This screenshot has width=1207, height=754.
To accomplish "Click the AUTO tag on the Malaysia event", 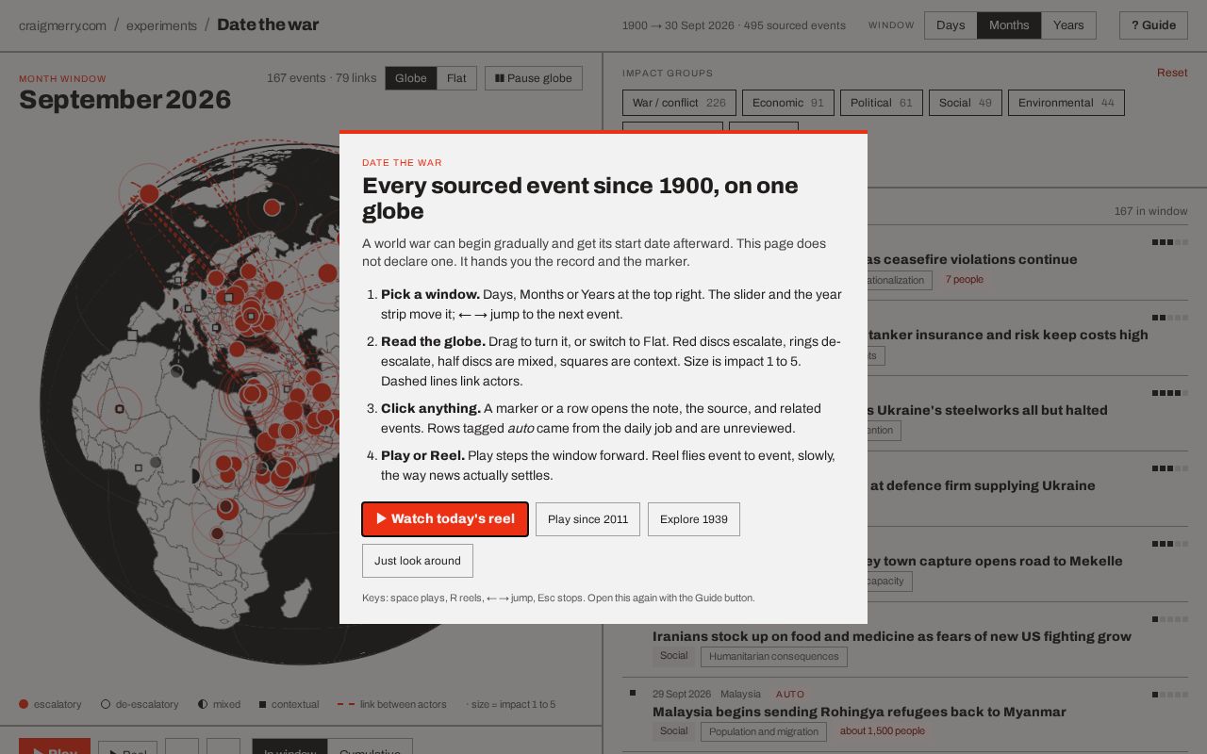I will point(790,695).
